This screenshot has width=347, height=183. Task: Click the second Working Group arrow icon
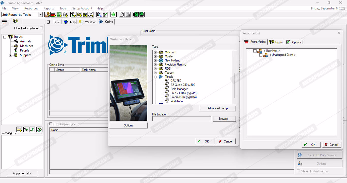[x=26, y=130]
